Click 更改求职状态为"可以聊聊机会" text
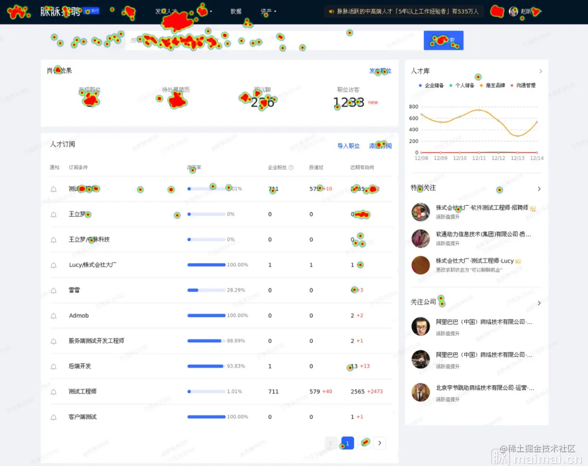 click(469, 270)
